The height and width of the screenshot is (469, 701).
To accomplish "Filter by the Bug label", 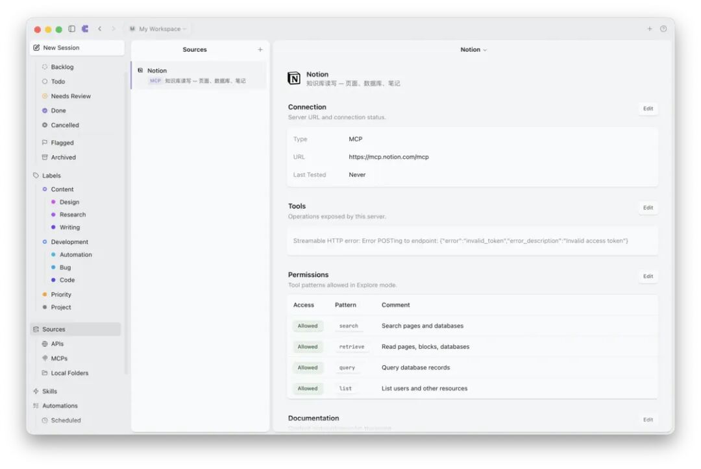I will pos(66,267).
